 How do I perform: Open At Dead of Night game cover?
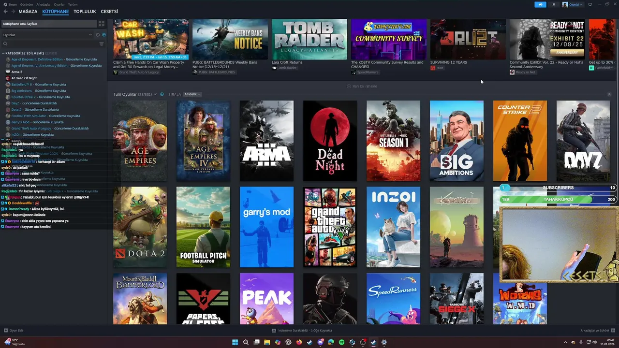[330, 141]
